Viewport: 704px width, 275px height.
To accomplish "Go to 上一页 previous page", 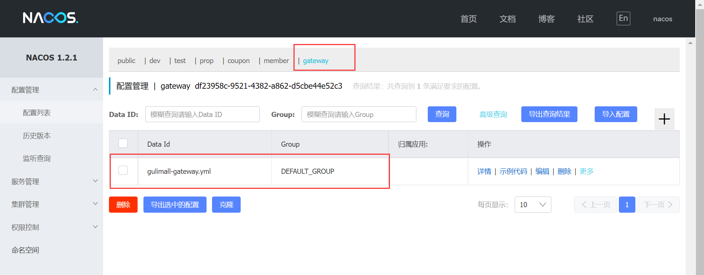I will (x=595, y=205).
